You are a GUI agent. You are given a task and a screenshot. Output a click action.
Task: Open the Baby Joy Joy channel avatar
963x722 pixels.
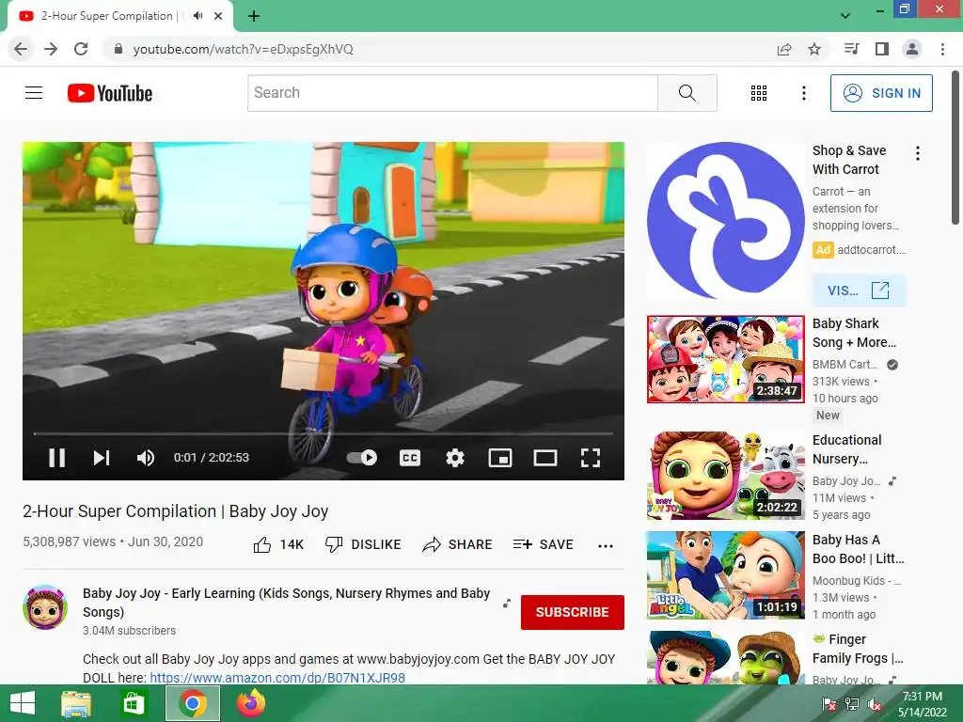[x=45, y=607]
